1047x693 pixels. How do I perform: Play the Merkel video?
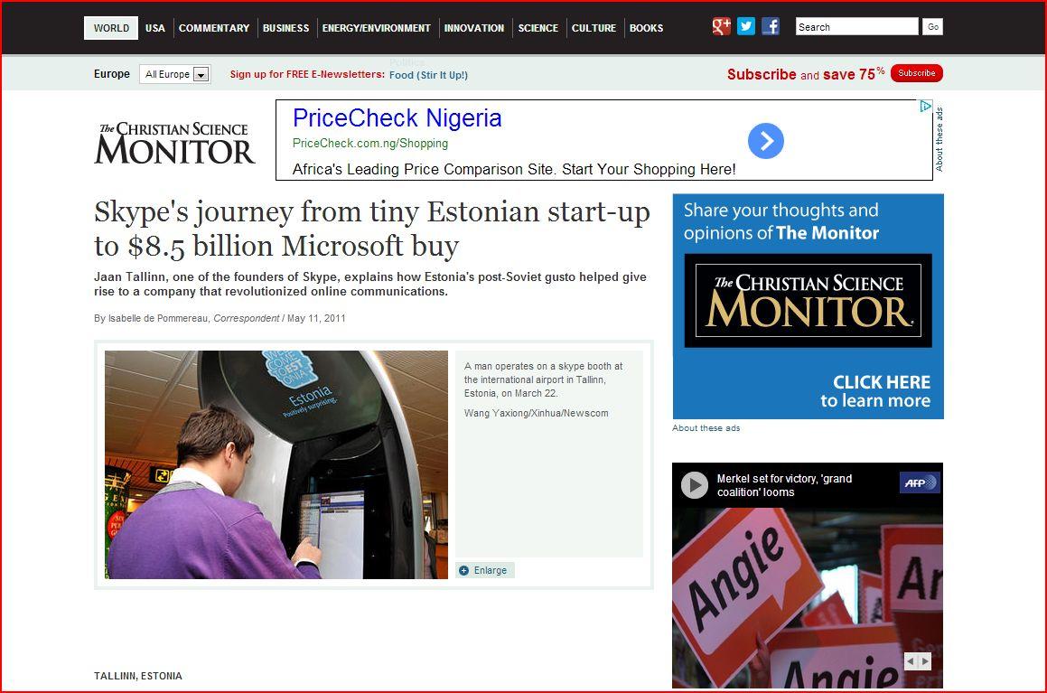(x=695, y=484)
